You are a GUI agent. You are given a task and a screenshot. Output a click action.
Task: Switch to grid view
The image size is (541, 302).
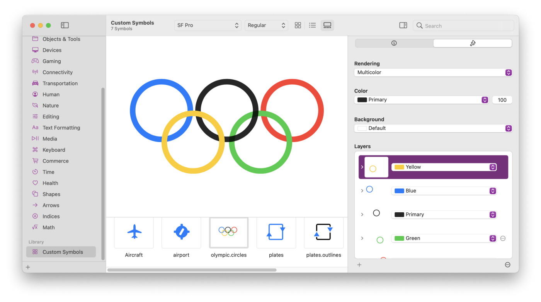pyautogui.click(x=298, y=25)
